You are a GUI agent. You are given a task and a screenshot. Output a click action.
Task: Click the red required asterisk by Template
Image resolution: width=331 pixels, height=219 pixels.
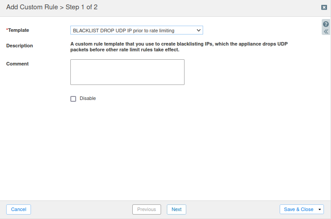point(7,30)
